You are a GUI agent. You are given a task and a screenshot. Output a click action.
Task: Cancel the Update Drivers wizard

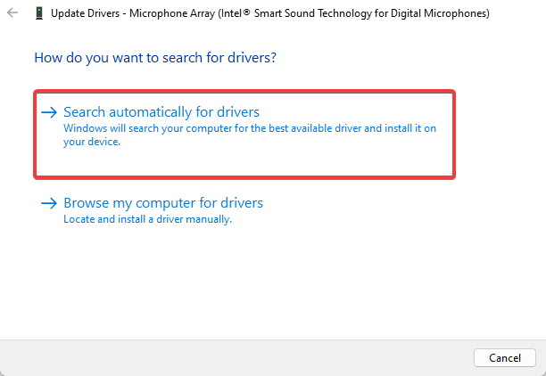(505, 357)
